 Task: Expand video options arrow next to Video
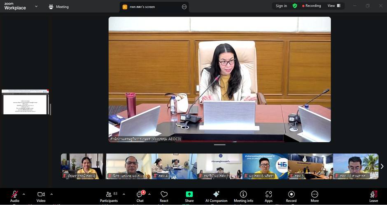[51, 194]
